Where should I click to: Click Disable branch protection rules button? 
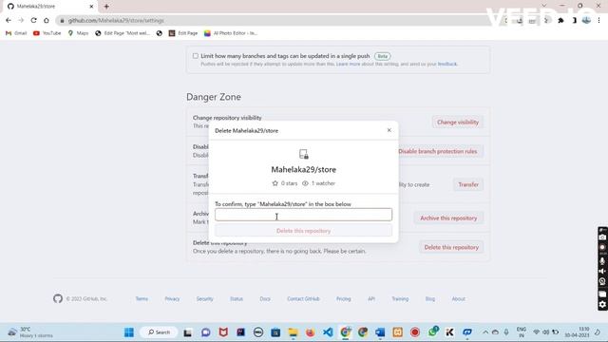[437, 151]
